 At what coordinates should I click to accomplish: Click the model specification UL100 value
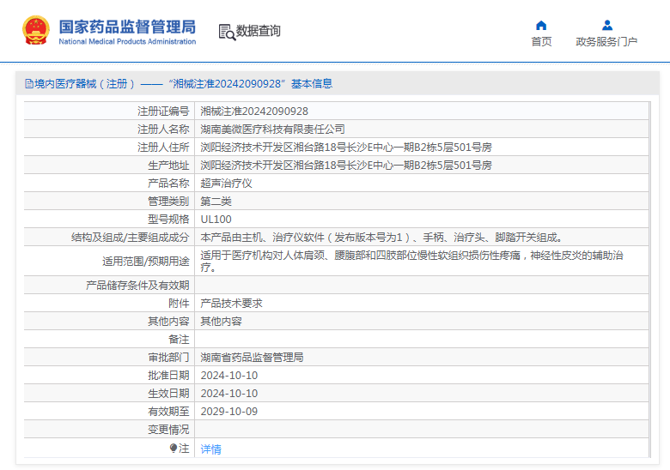[216, 220]
